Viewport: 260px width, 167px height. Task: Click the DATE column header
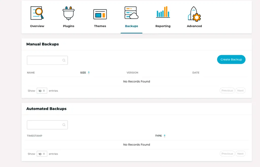[196, 73]
